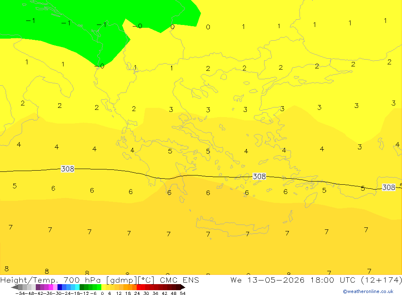Screen dimensions: 402x295
Task: Click the legend tick label '-54'
Action: pos(20,293)
